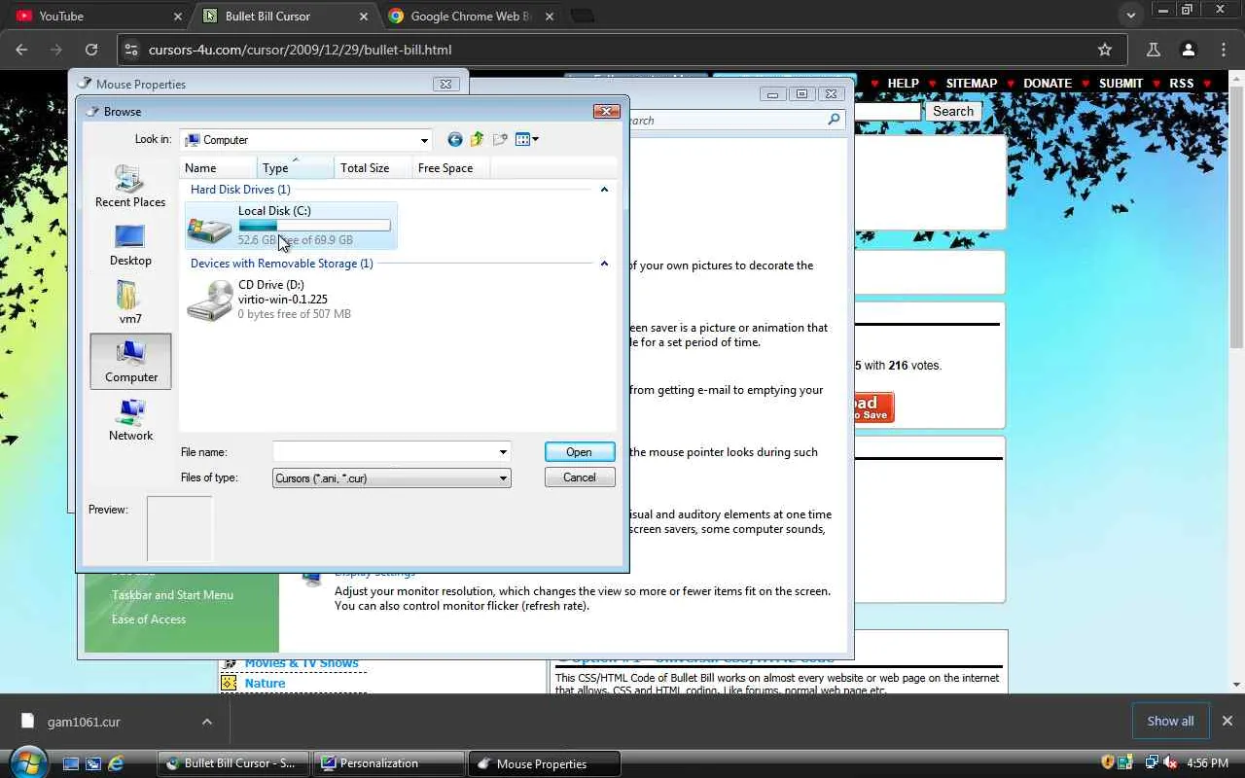The height and width of the screenshot is (778, 1245).
Task: Go up one level in Browse dialog
Action: pos(477,140)
